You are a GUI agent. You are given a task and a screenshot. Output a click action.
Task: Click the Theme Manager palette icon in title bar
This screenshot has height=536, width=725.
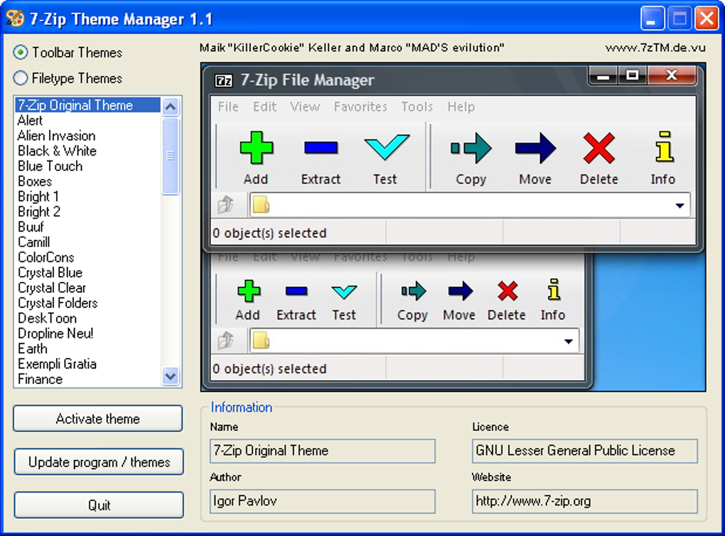point(15,18)
